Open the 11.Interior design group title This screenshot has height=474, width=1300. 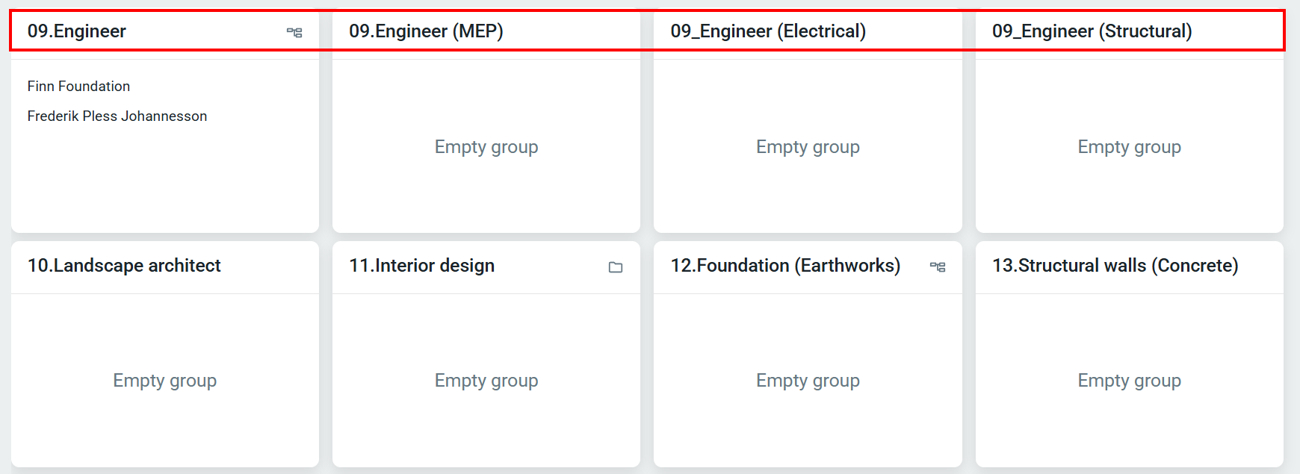pyautogui.click(x=421, y=266)
